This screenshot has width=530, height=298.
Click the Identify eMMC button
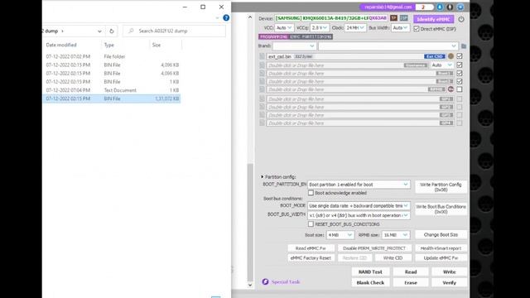pyautogui.click(x=434, y=19)
